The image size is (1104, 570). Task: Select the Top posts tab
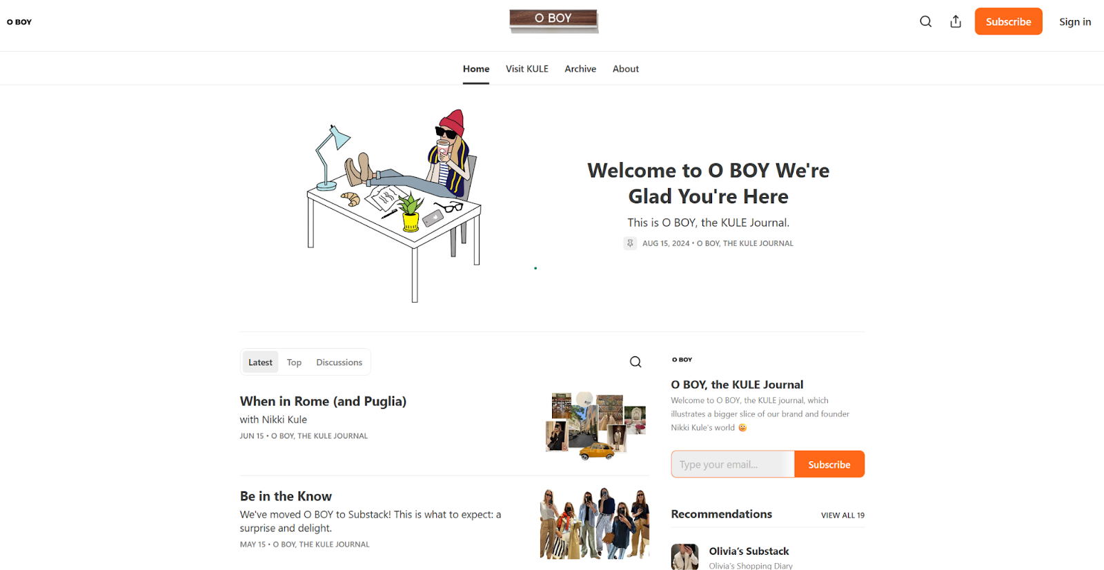294,363
